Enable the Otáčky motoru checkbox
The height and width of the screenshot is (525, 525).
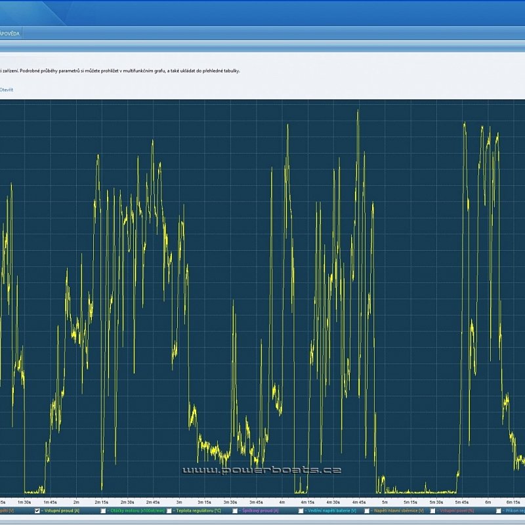[x=103, y=511]
